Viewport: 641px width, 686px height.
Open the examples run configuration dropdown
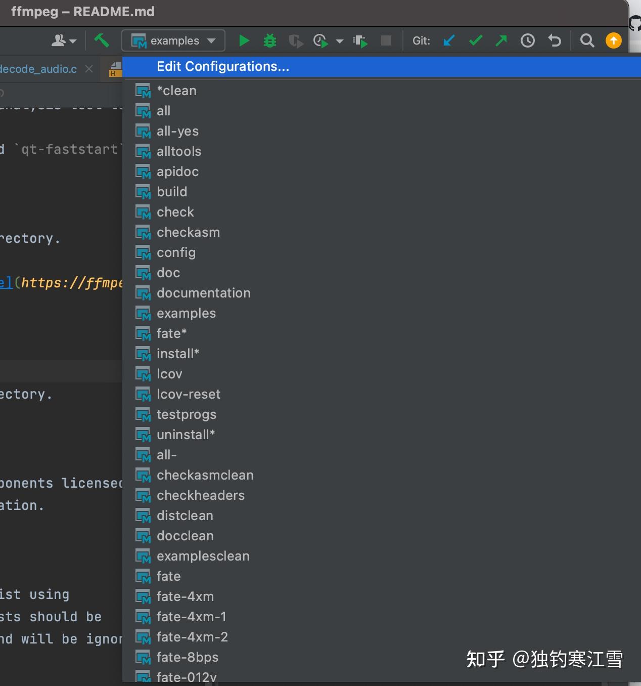pos(173,40)
